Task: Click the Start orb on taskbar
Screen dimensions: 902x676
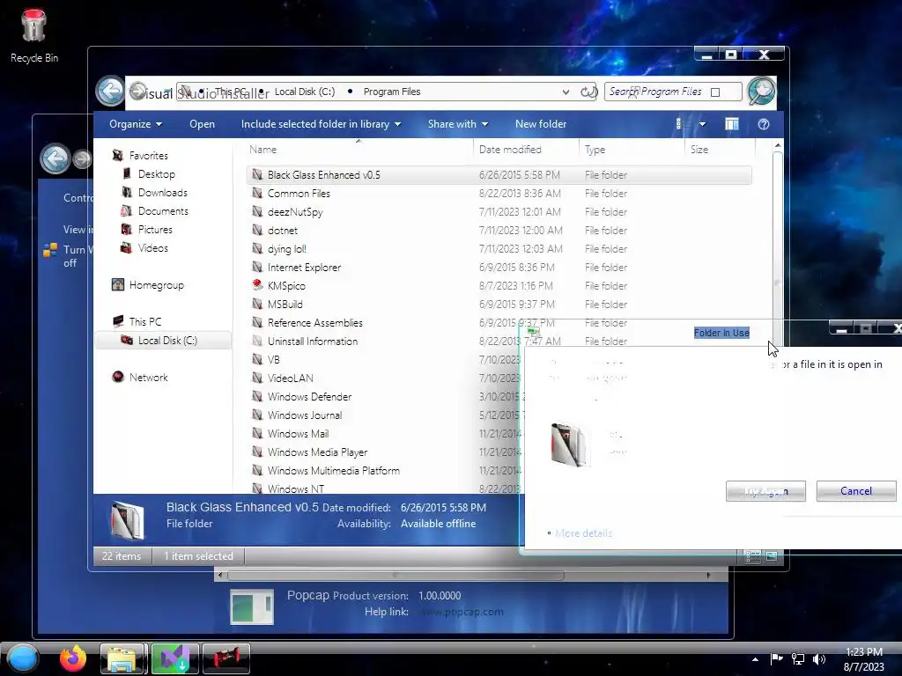Action: [x=22, y=658]
